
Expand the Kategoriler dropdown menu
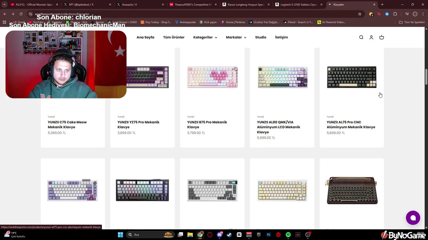point(205,37)
